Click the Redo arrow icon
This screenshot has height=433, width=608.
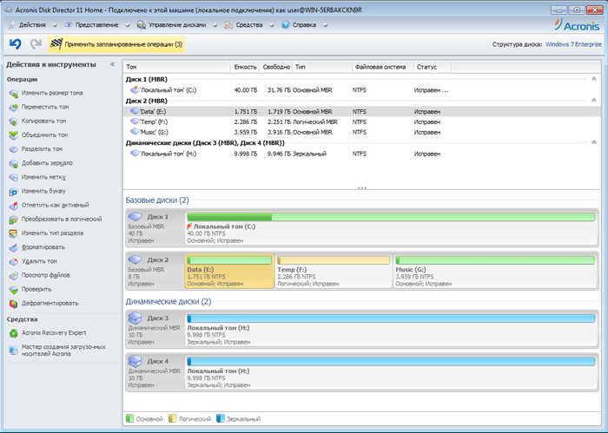click(x=36, y=44)
